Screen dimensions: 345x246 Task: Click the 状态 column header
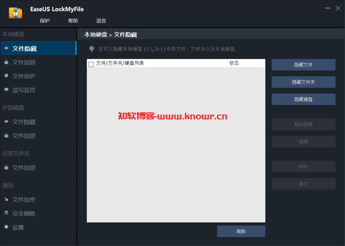click(x=244, y=63)
